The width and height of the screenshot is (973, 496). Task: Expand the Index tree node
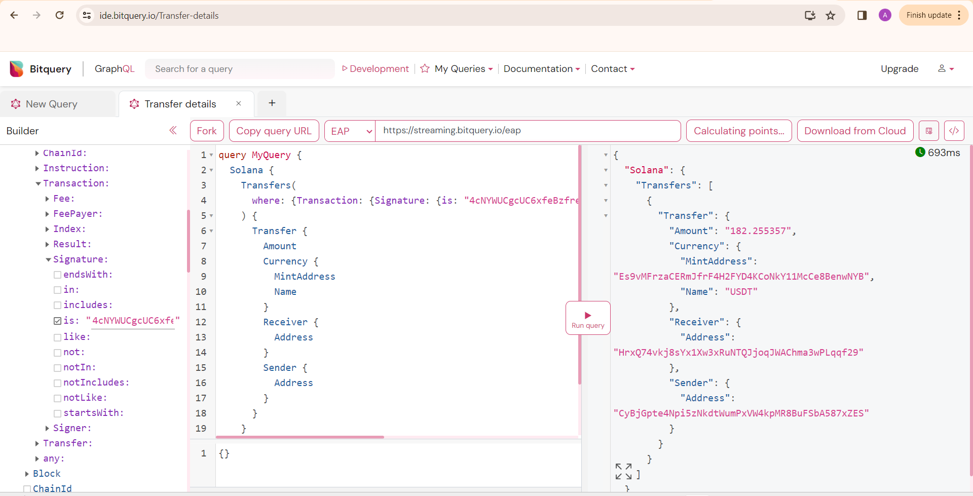point(47,229)
